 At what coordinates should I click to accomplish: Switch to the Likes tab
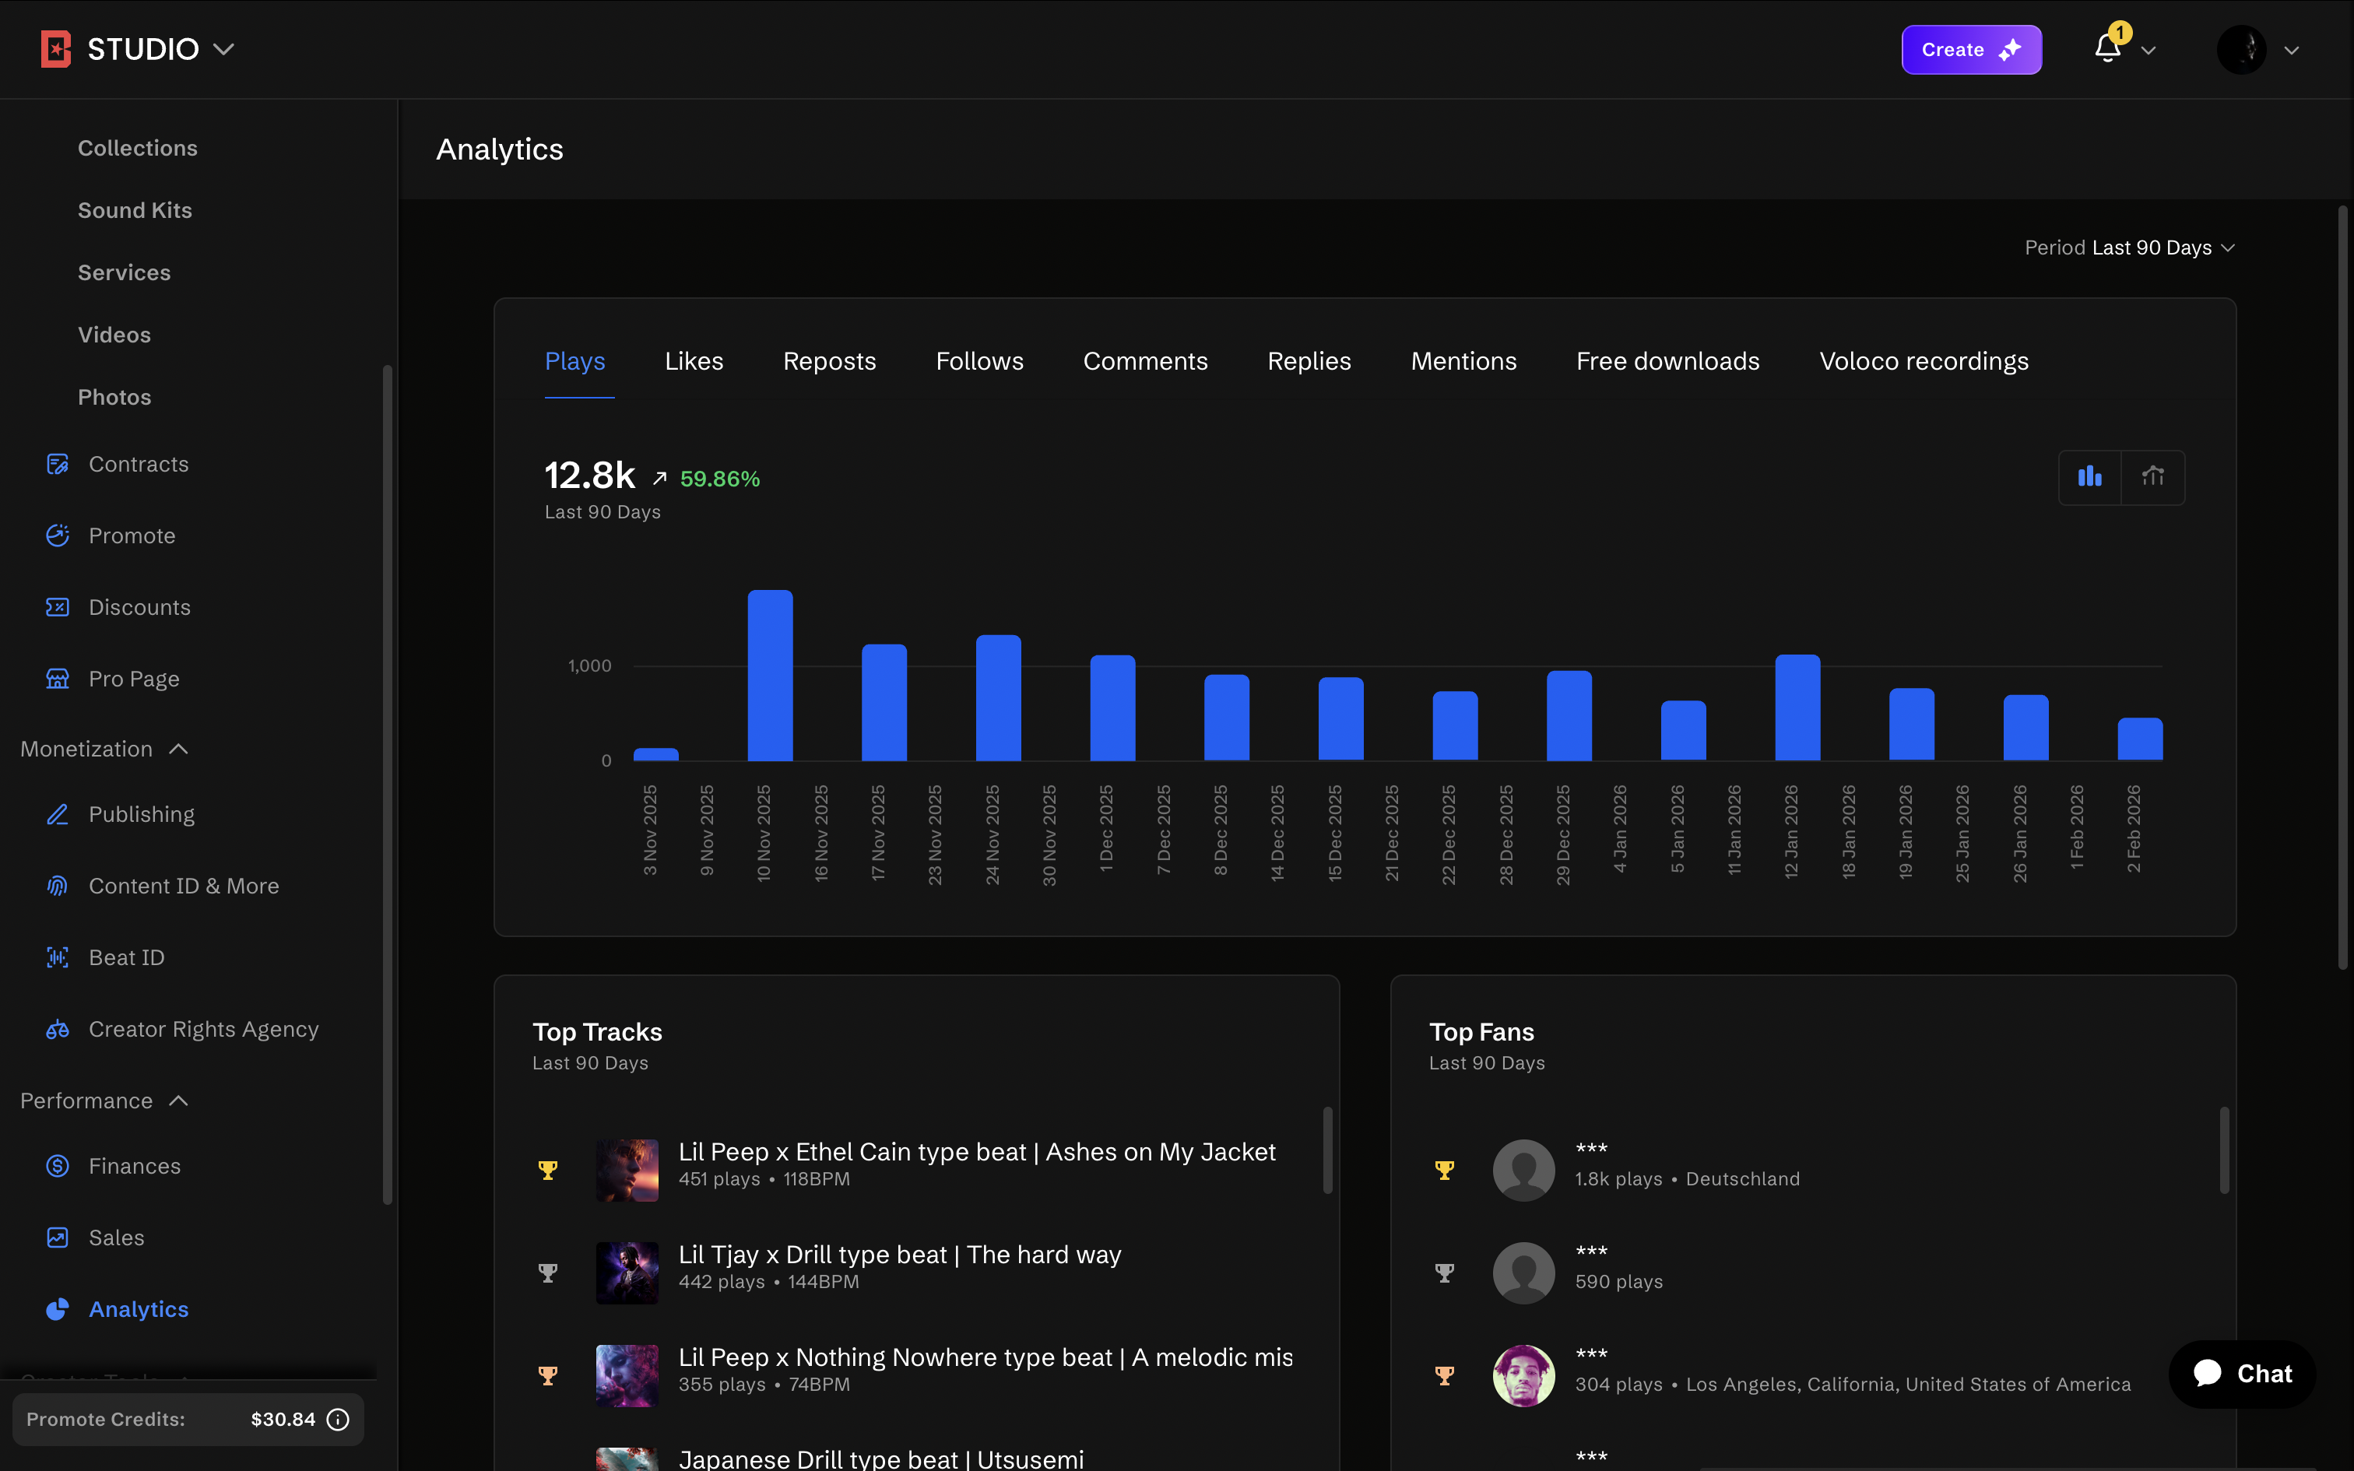pyautogui.click(x=694, y=361)
